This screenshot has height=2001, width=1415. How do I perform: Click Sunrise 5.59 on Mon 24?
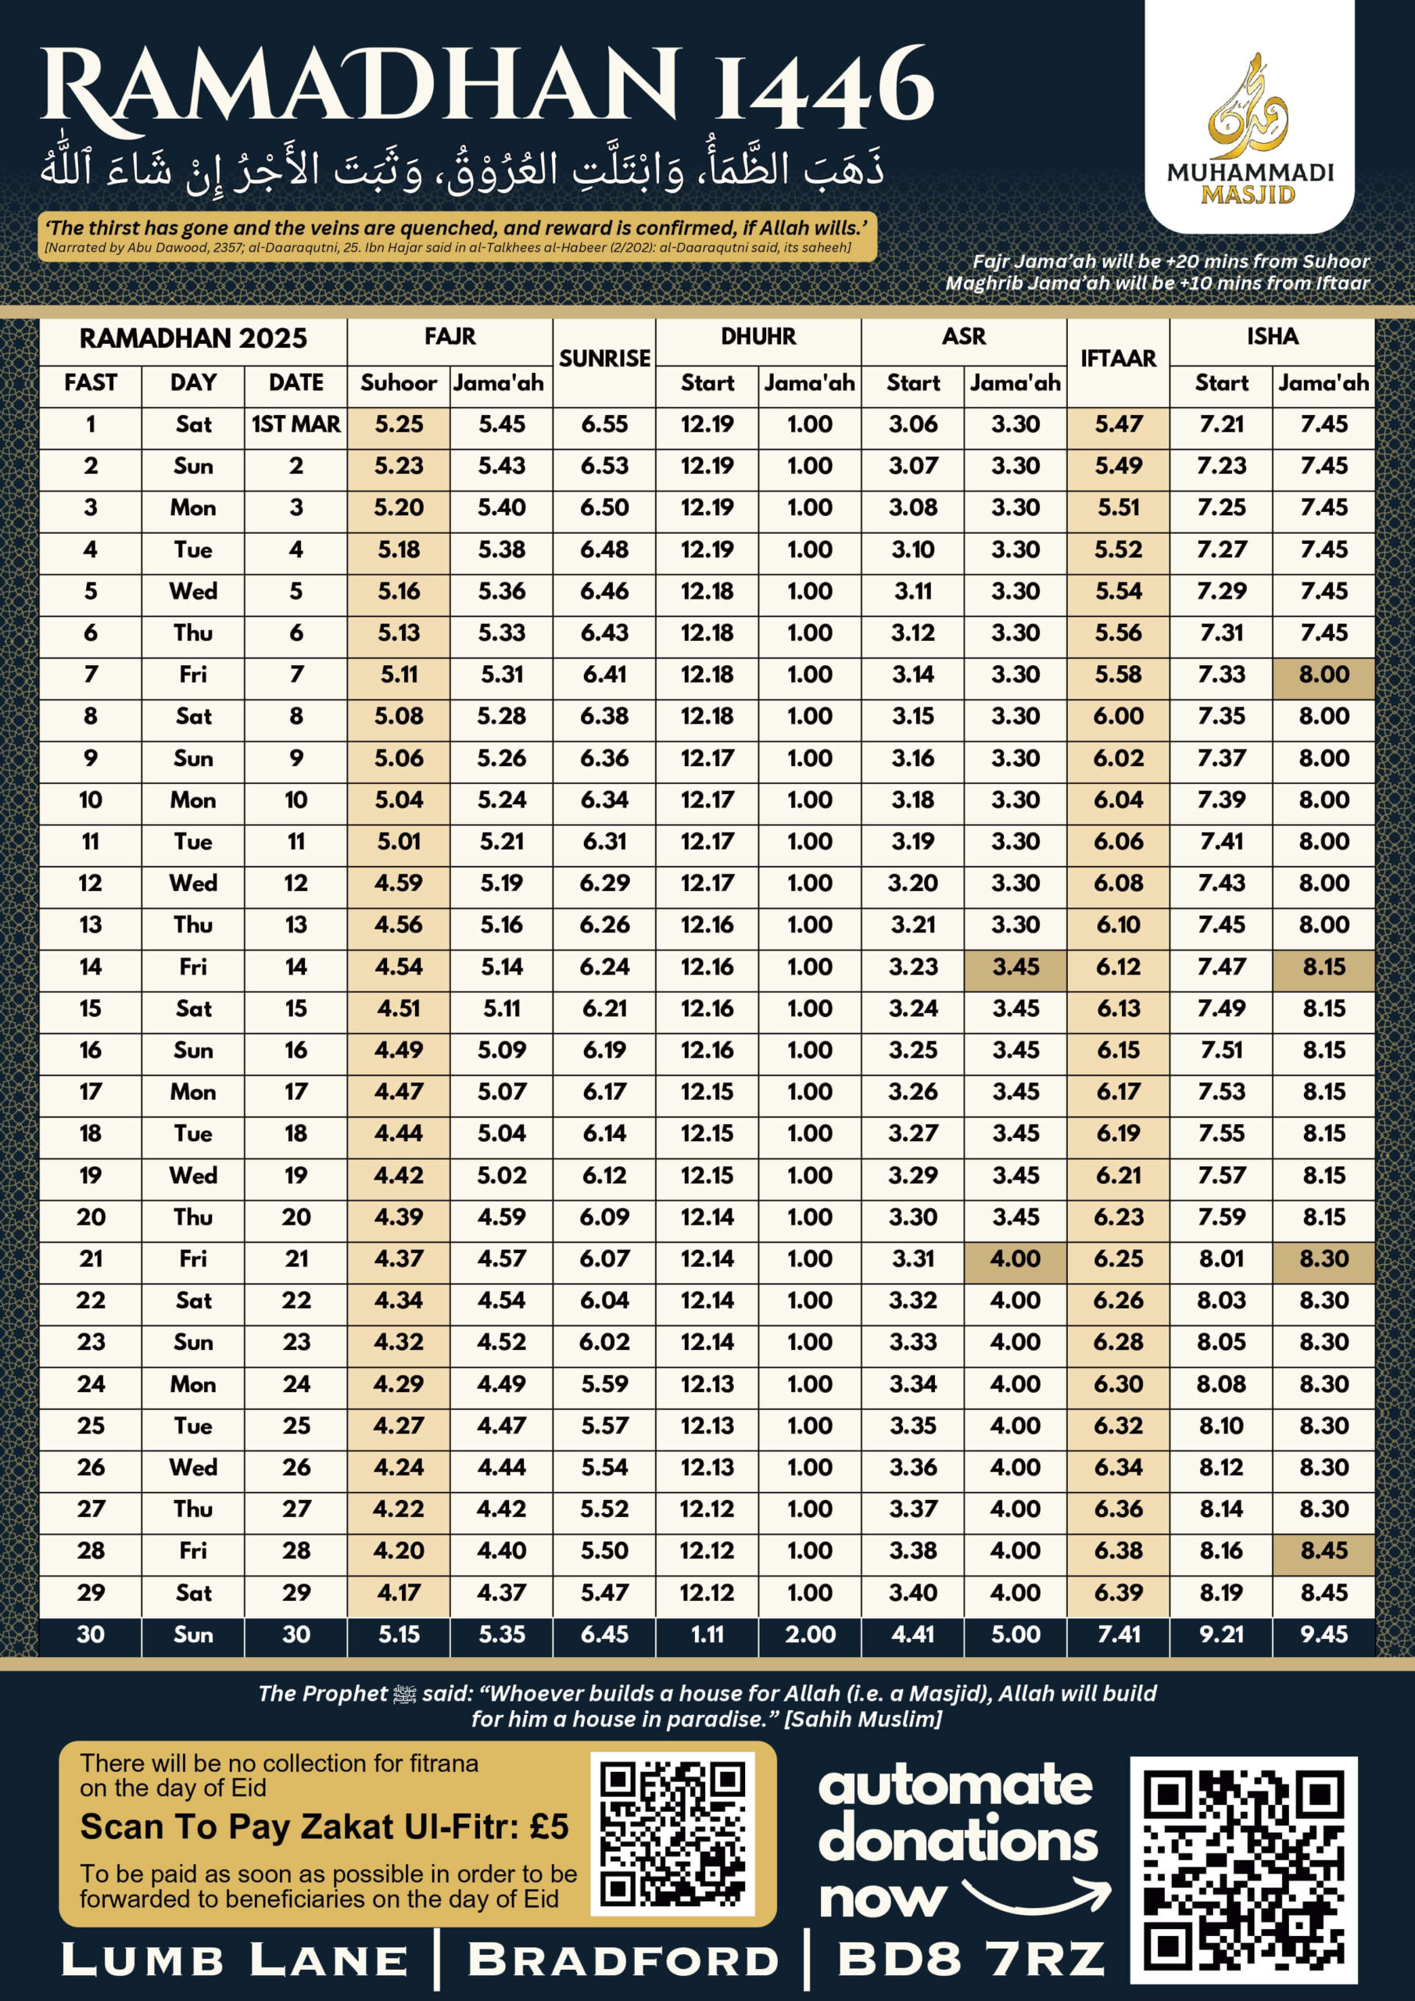pos(605,1384)
